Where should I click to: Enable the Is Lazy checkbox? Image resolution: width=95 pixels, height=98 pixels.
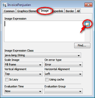click(7, 80)
